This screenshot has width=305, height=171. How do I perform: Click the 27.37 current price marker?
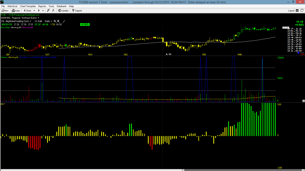pos(286,28)
